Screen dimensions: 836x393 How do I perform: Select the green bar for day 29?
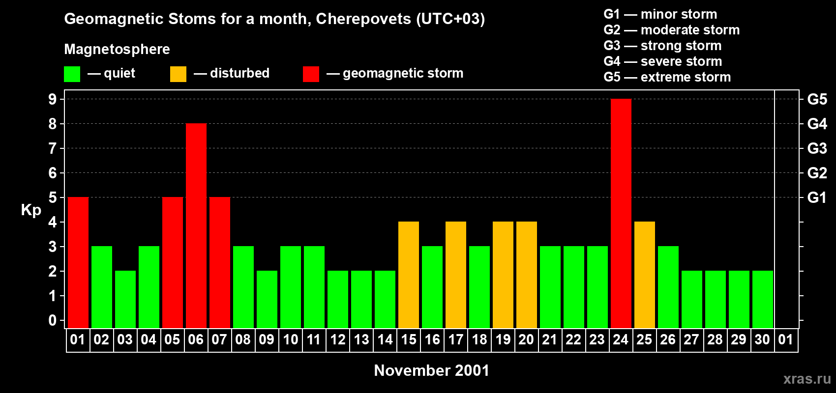click(x=739, y=300)
